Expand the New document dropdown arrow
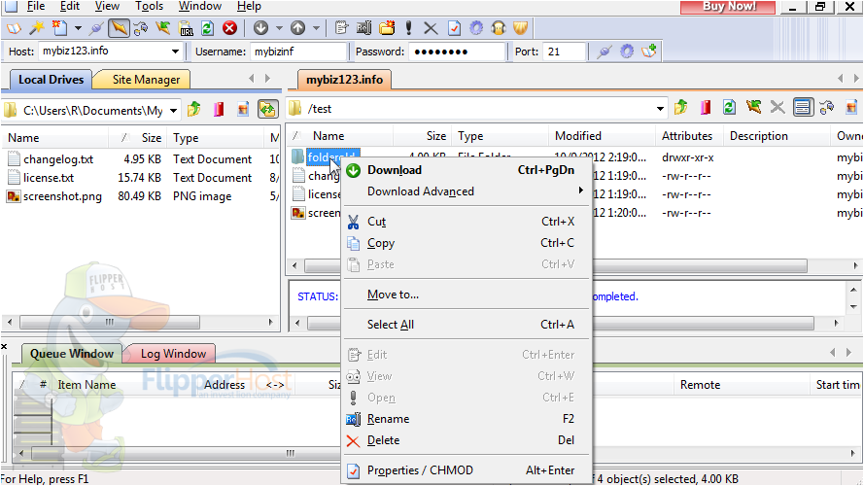The width and height of the screenshot is (864, 486). pos(78,27)
